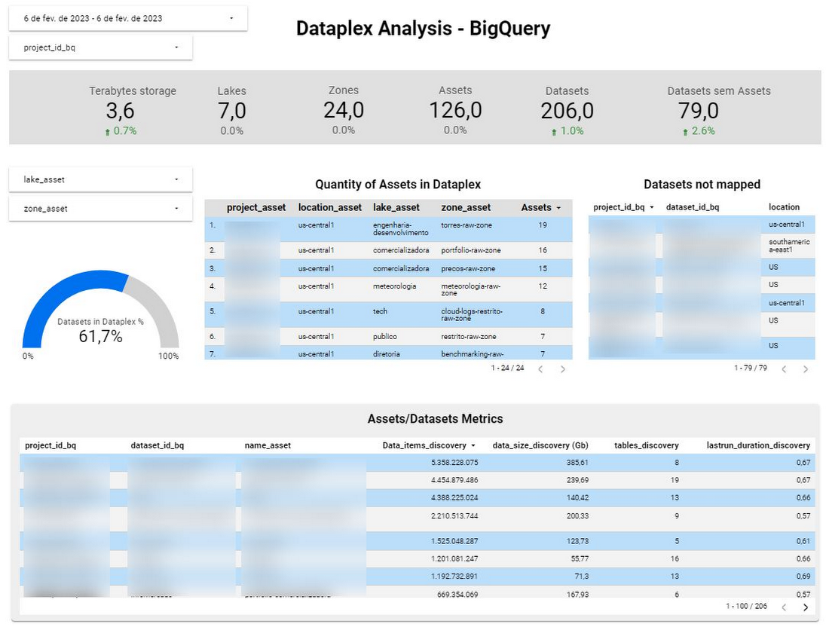This screenshot has height=630, width=829.
Task: Go to previous page of Datasets not mapped table
Action: [784, 369]
